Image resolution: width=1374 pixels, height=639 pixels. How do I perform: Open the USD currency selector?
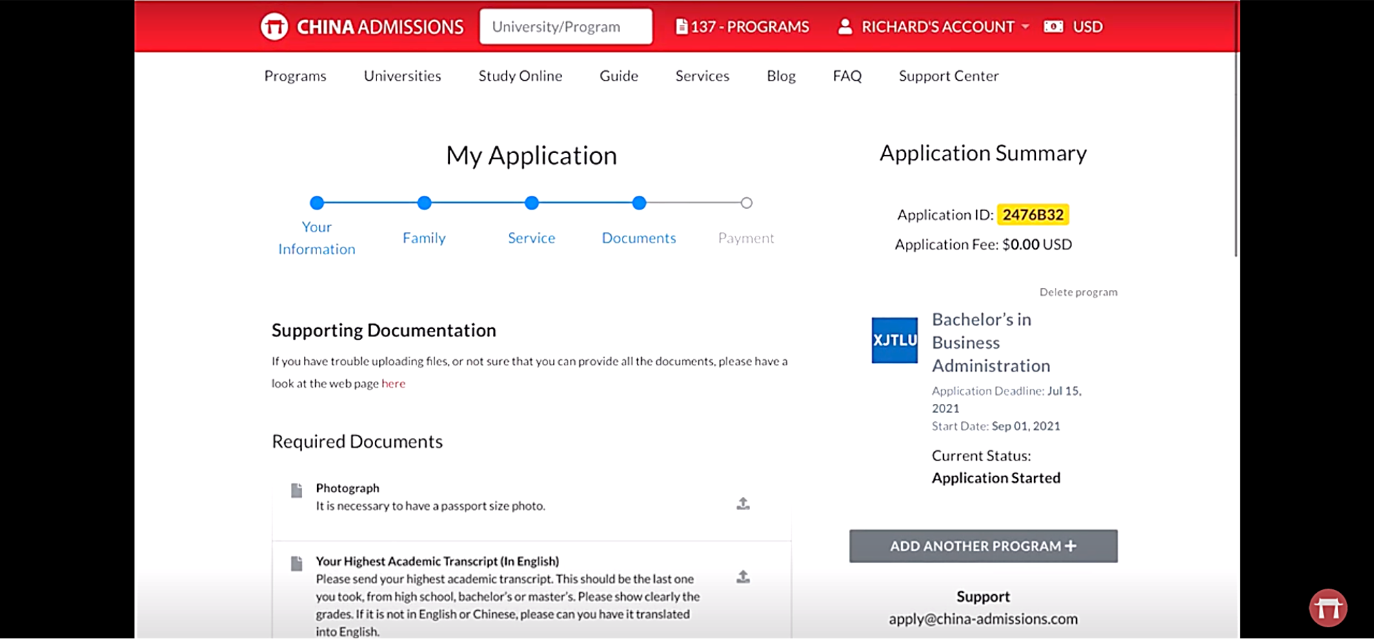(x=1087, y=27)
